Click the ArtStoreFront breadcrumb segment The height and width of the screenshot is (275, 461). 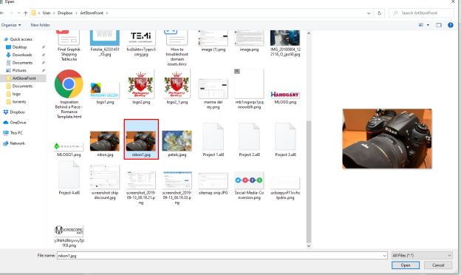click(92, 13)
